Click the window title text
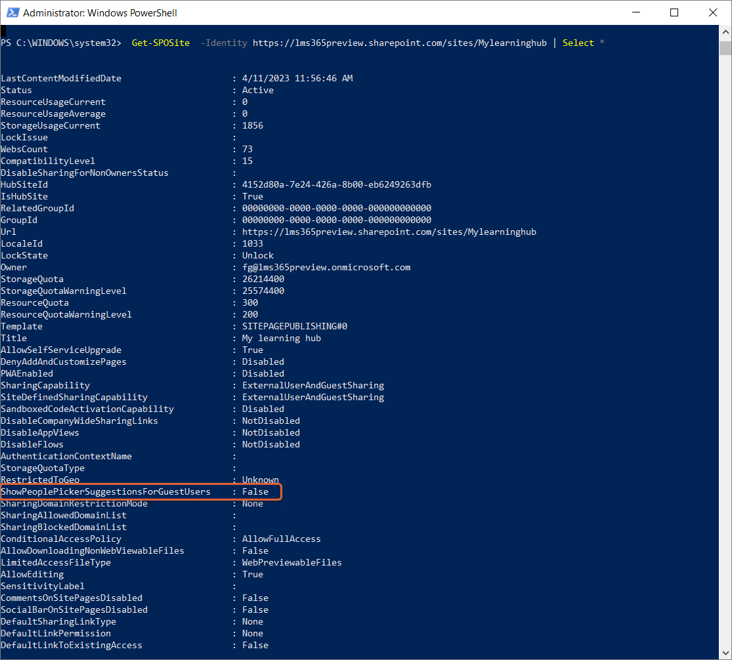732x660 pixels. point(100,12)
